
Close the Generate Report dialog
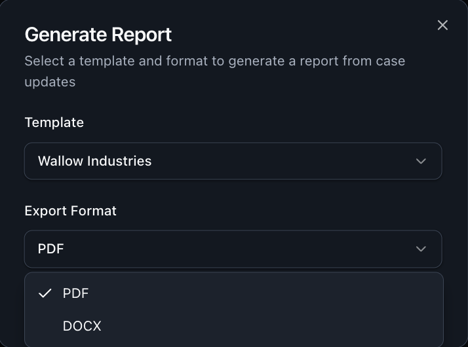(x=442, y=25)
